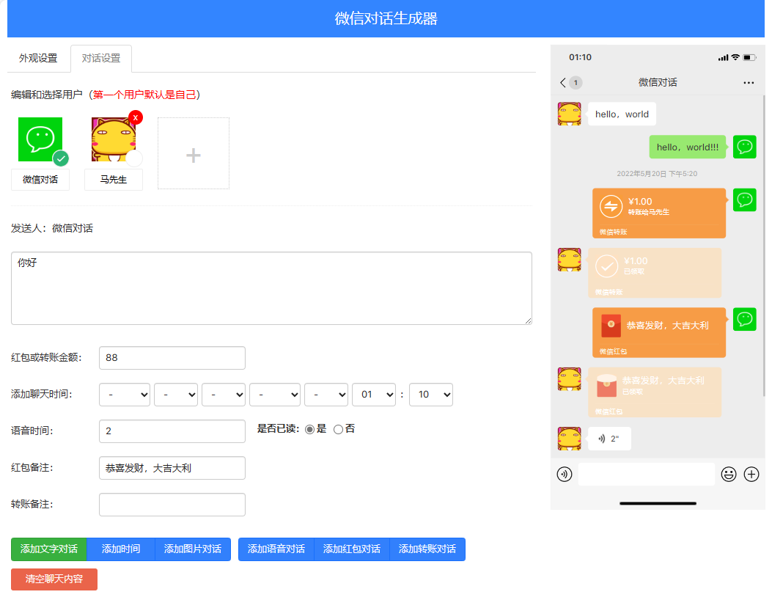Image resolution: width=772 pixels, height=600 pixels.
Task: Click the wifi icon in phone status bar
Action: click(x=735, y=58)
